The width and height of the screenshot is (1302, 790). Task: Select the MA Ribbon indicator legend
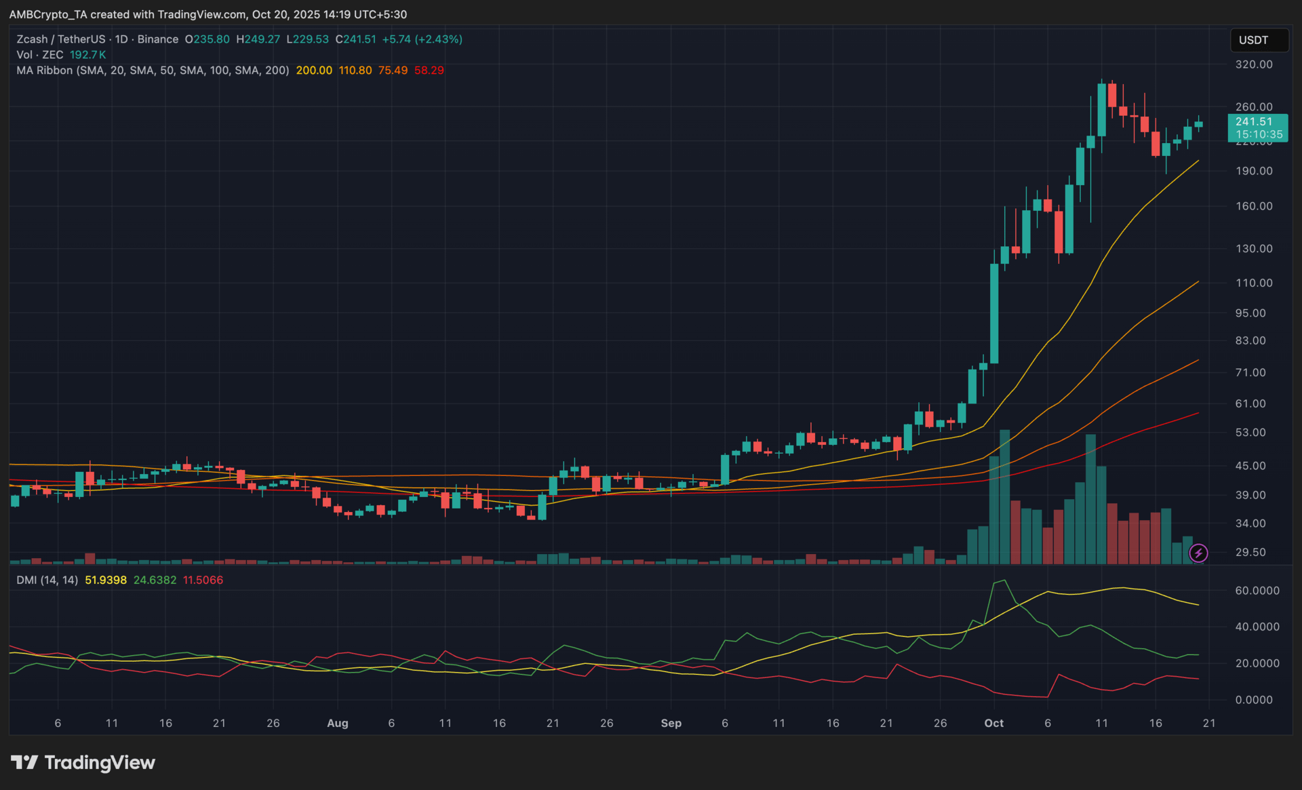(153, 71)
